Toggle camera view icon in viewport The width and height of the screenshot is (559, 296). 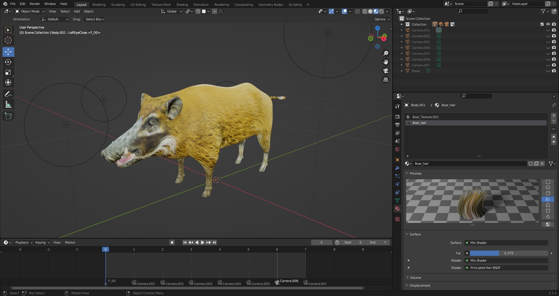[386, 71]
